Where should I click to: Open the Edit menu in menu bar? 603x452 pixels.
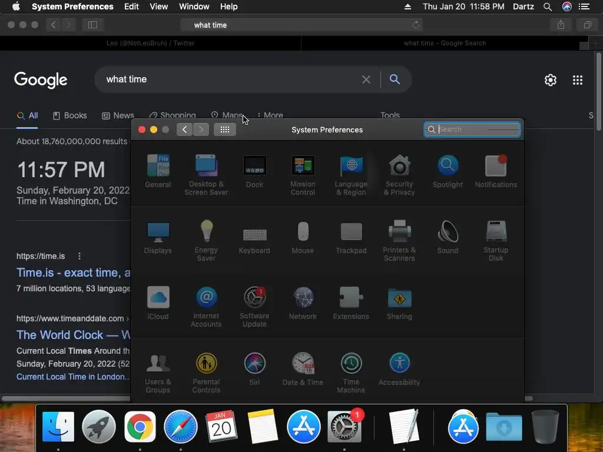(x=131, y=6)
